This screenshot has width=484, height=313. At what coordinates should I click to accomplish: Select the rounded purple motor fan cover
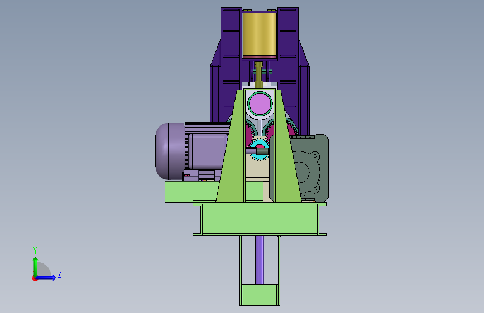(x=170, y=151)
